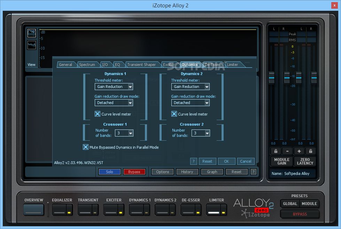Toggle the MODULE GAIN button
Screen dimensions: 341x229
pyautogui.click(x=282, y=161)
